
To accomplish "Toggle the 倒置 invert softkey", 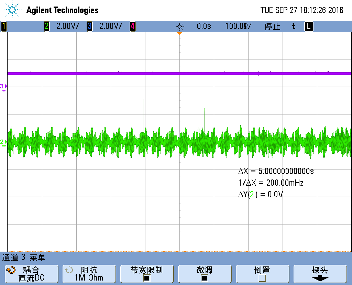I will (x=262, y=274).
